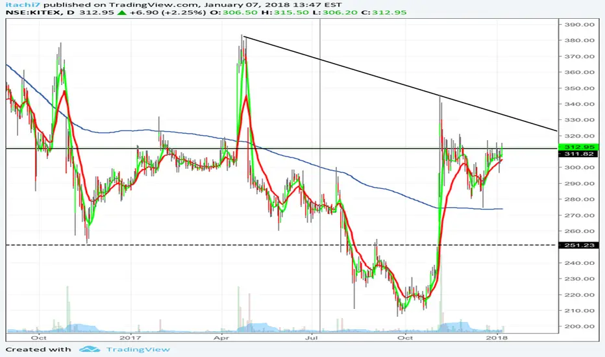Click the TradingView cloud logo icon
605x357 pixels.
[90, 349]
